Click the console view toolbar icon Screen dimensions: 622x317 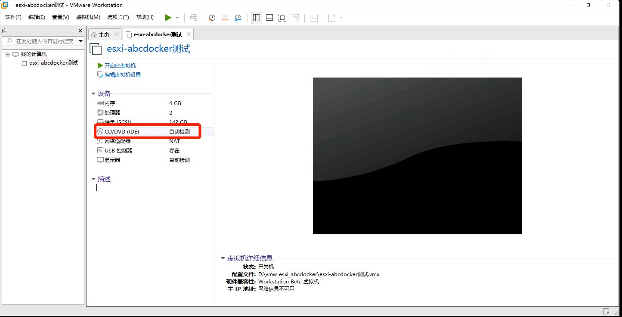[314, 18]
